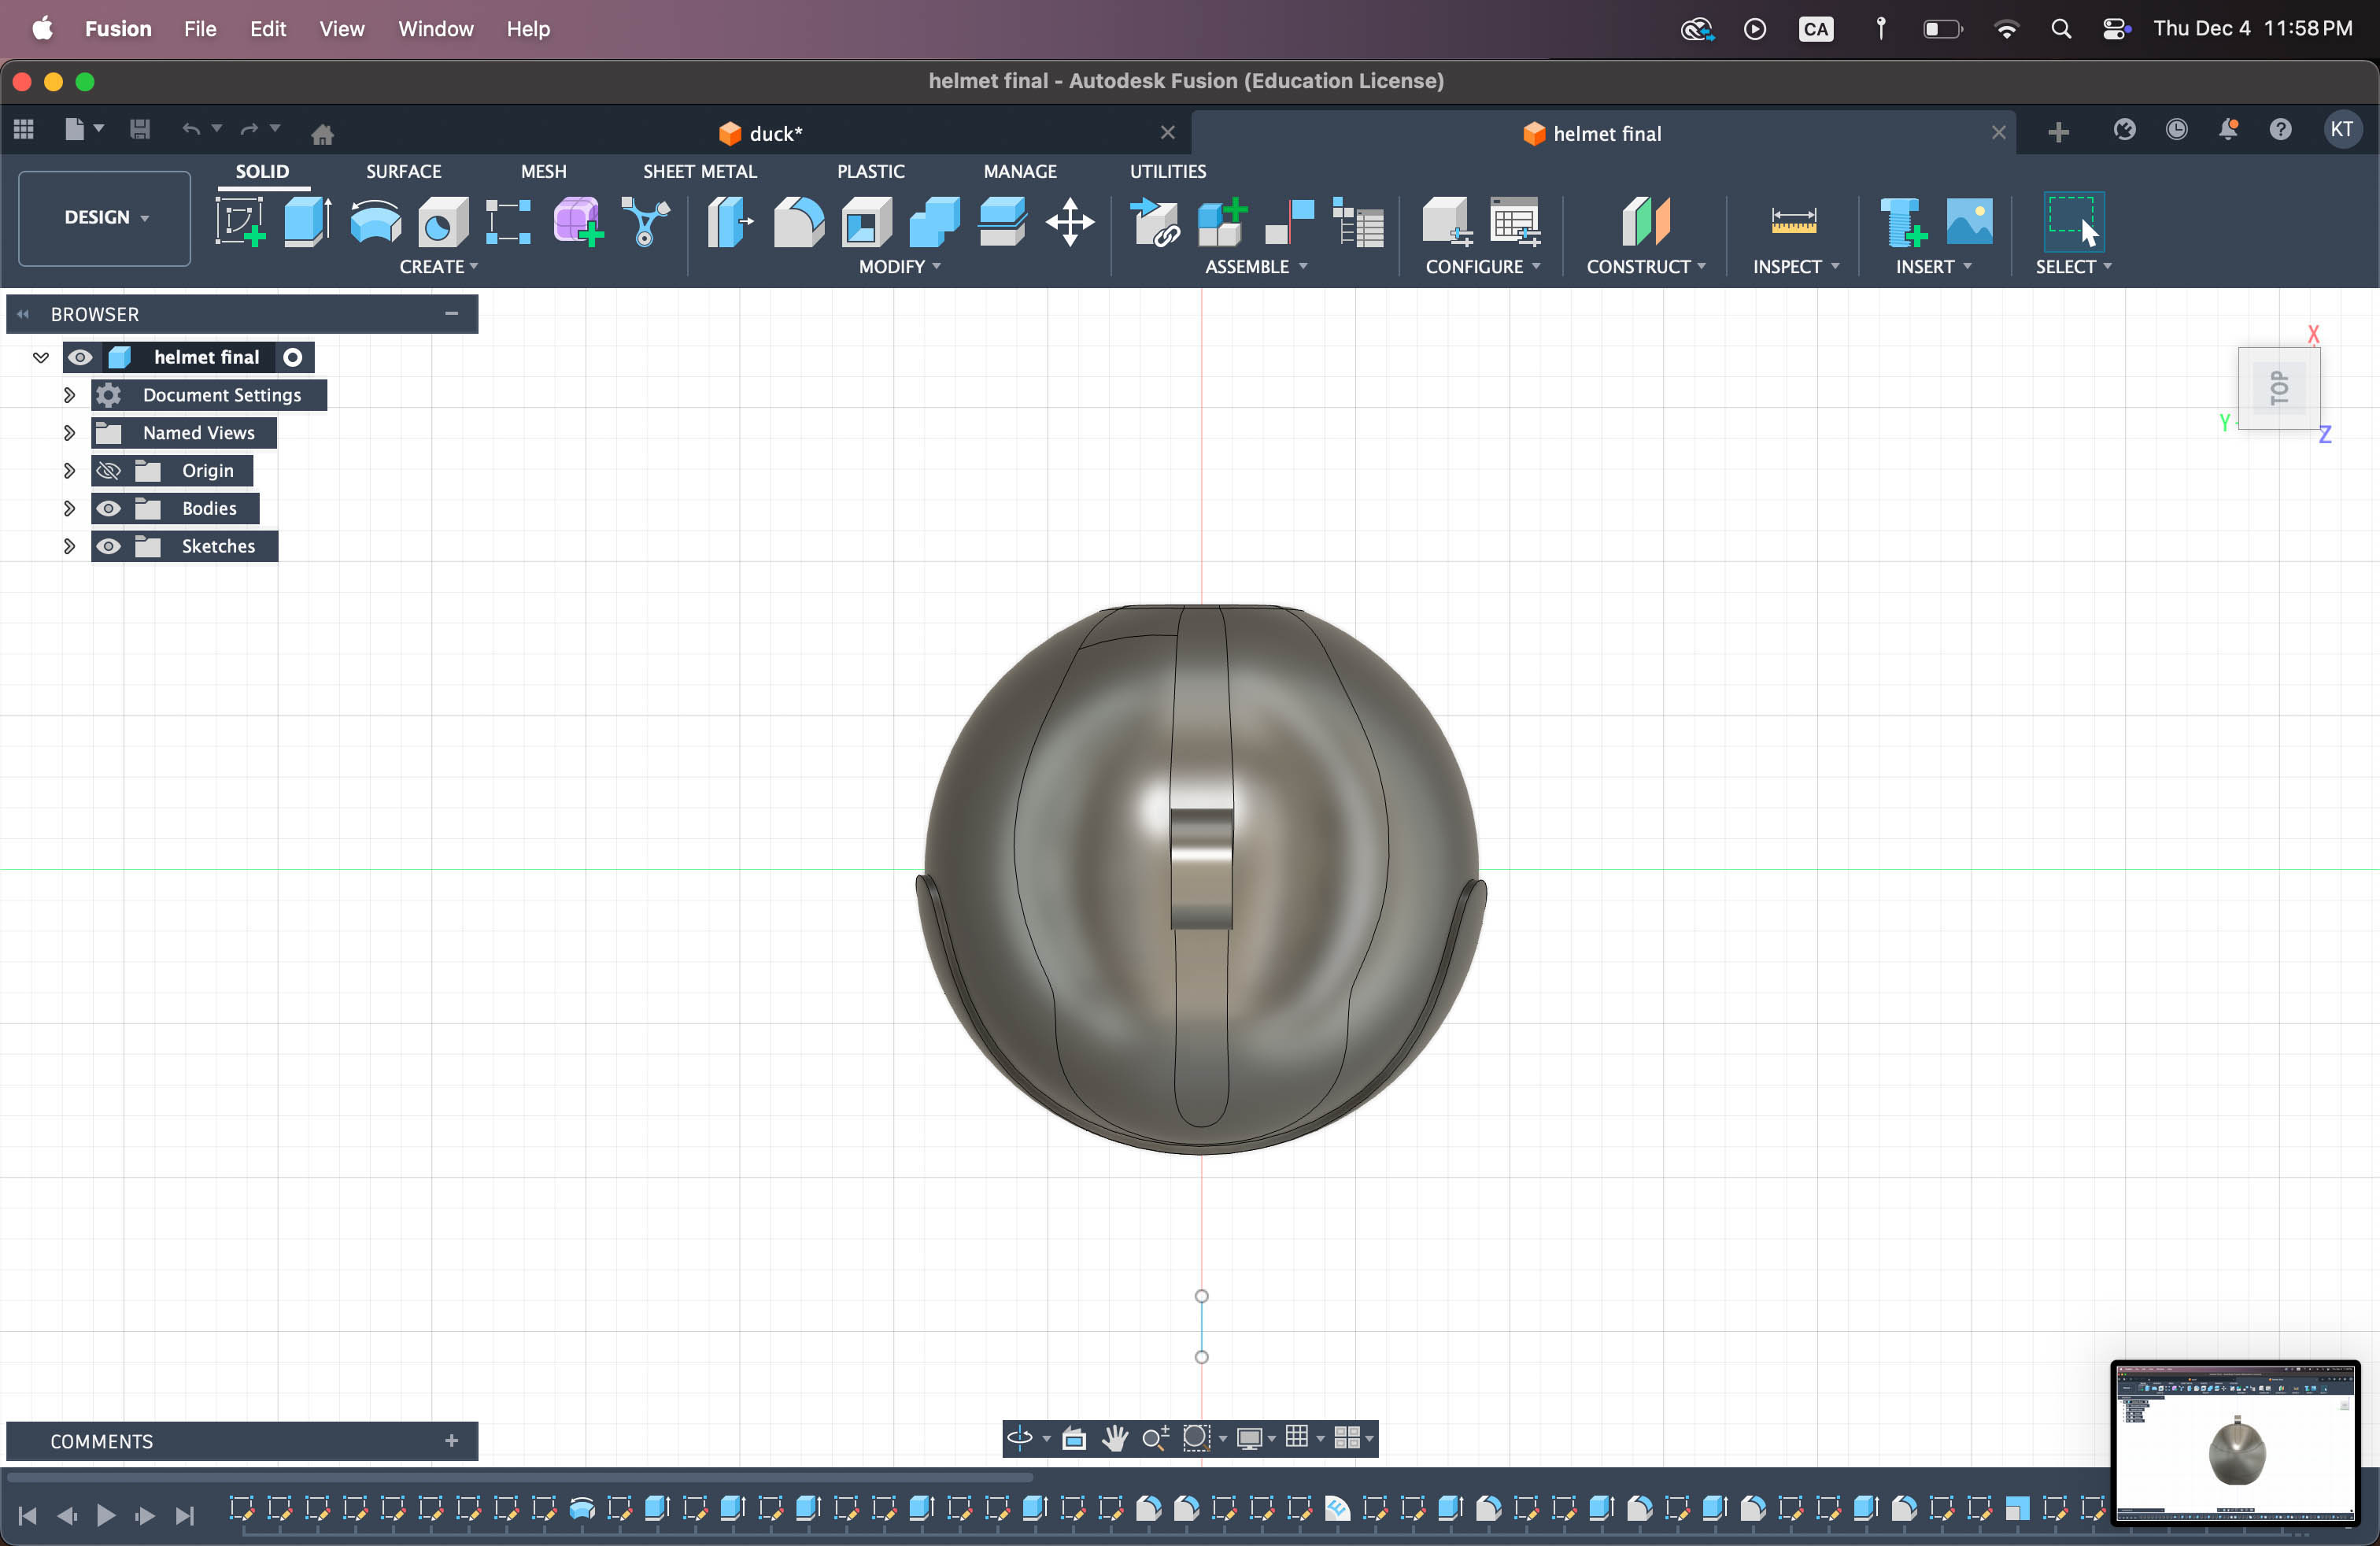Choose the Fillet tool

pos(798,221)
